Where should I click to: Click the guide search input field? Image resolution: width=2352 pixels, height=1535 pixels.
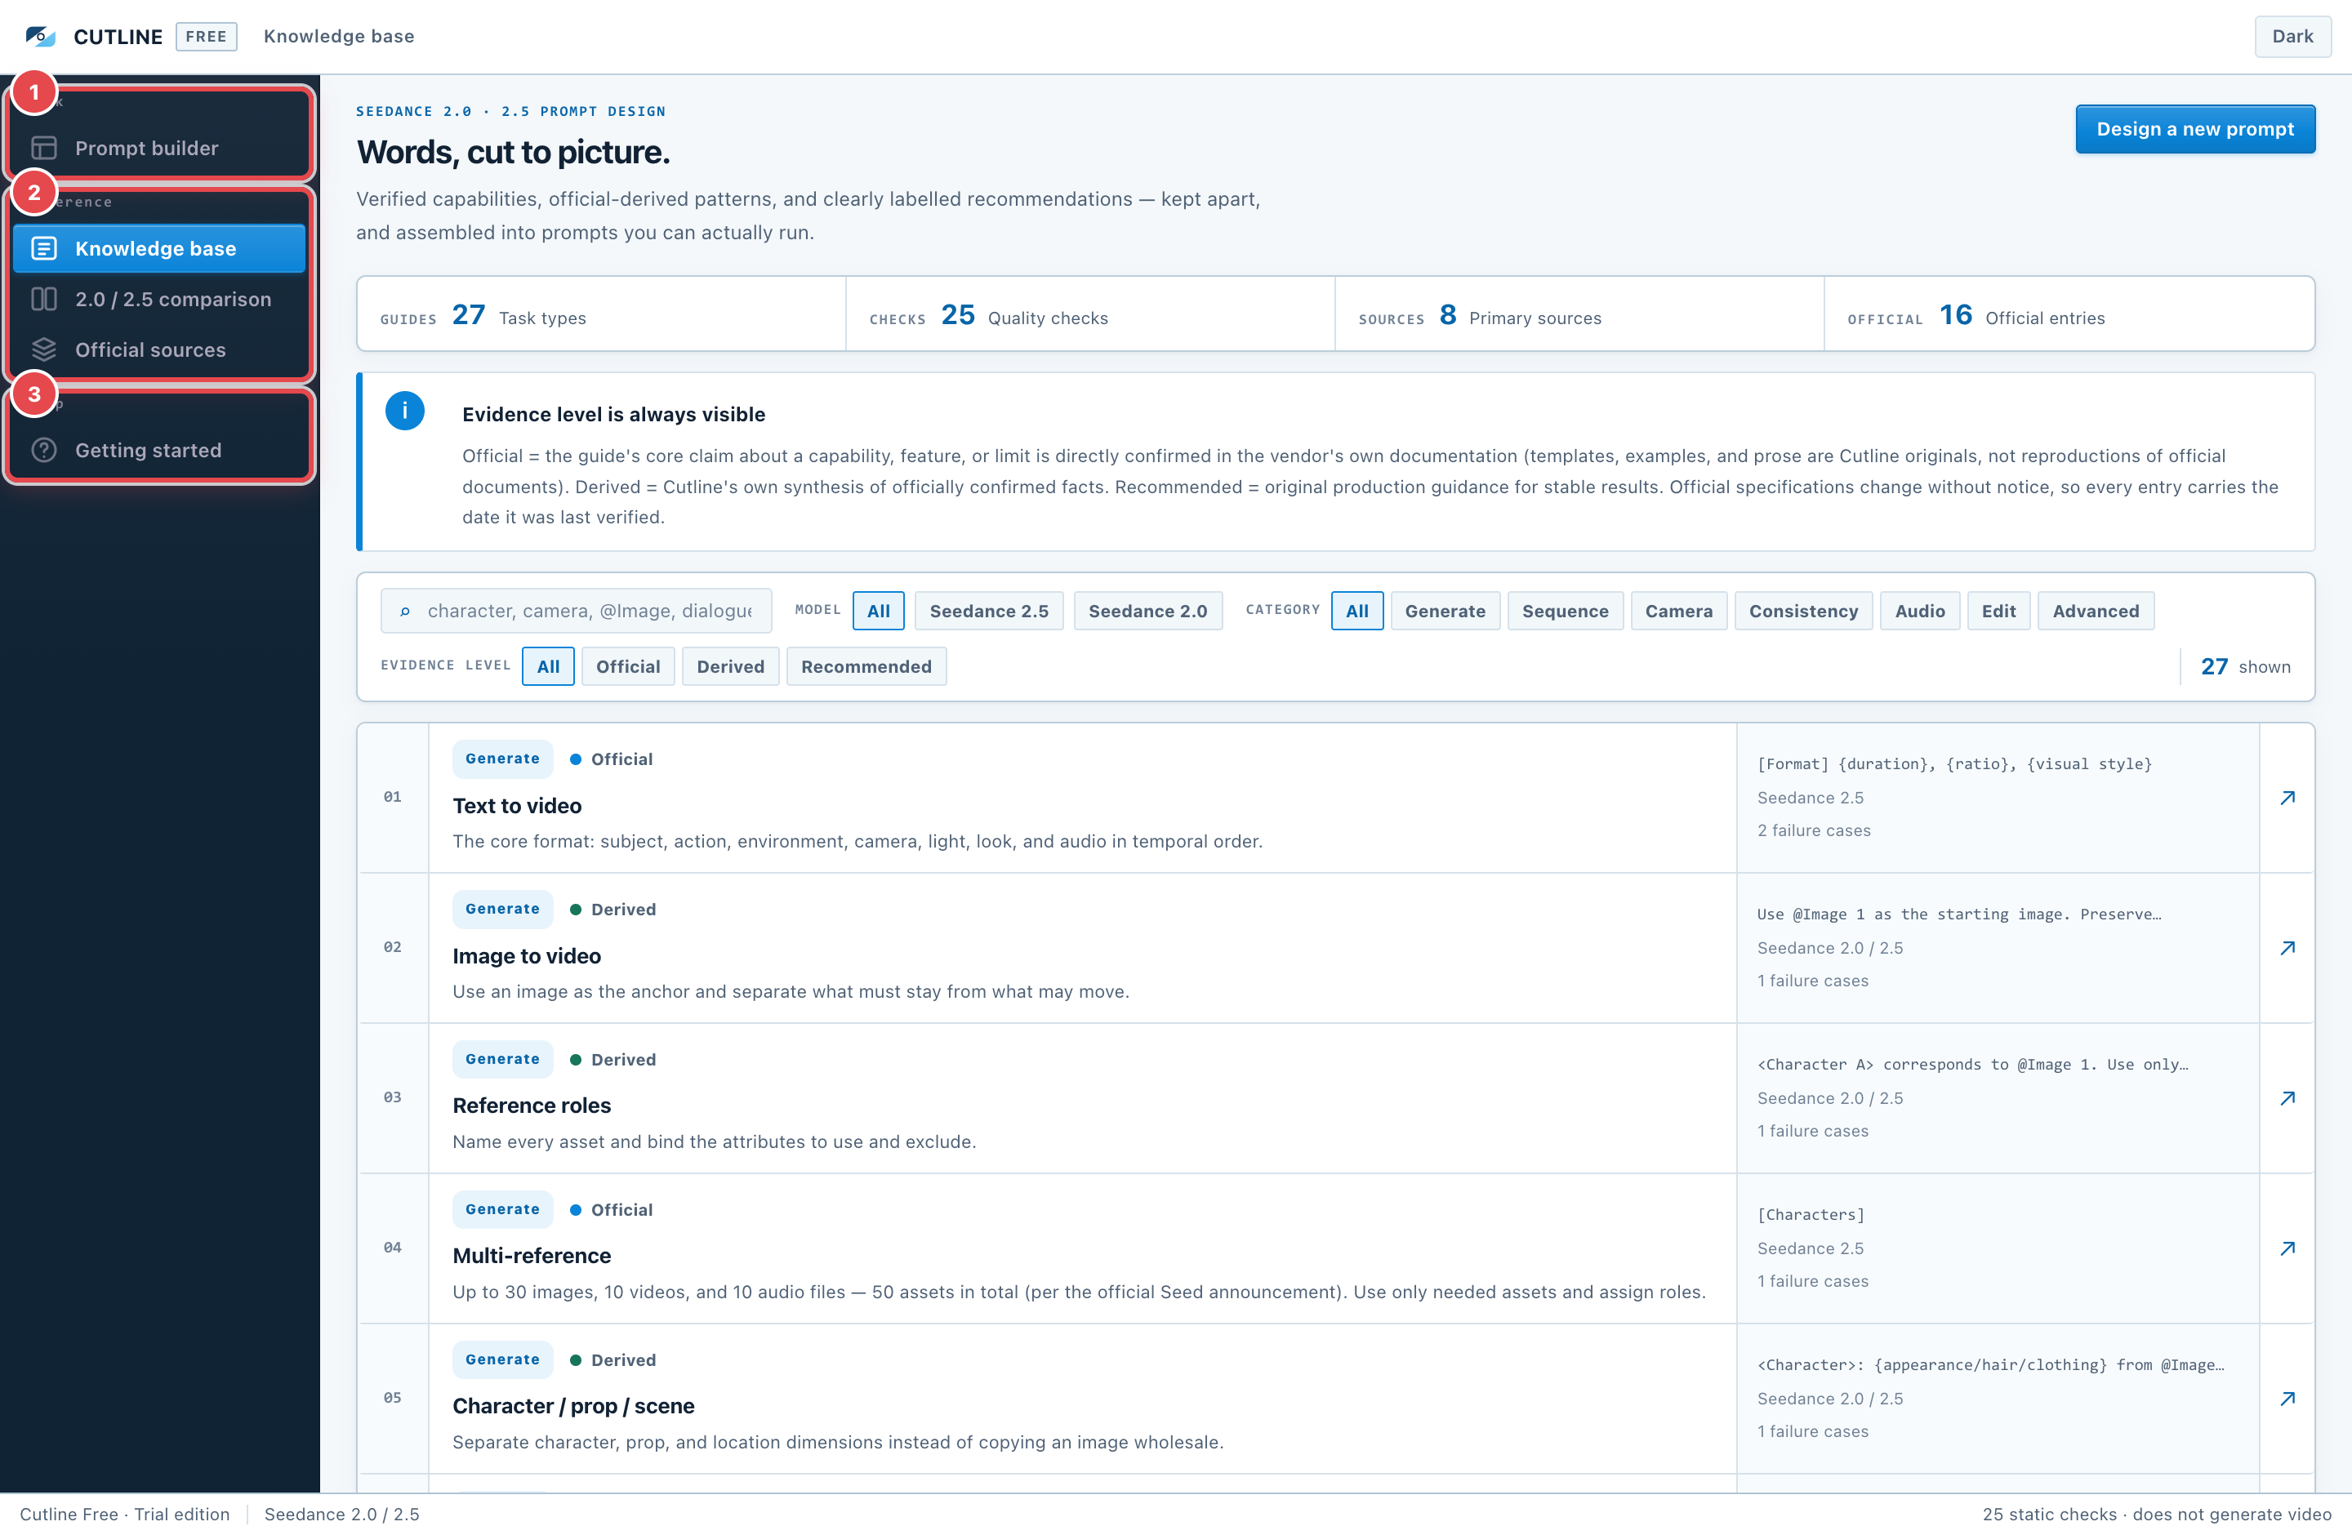[576, 612]
